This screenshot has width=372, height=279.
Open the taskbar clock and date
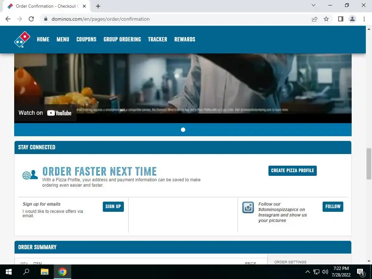pyautogui.click(x=341, y=272)
